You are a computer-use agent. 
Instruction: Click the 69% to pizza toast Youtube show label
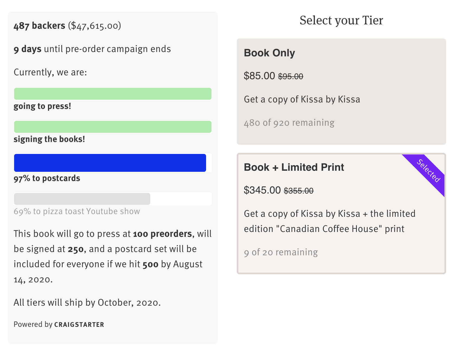77,211
